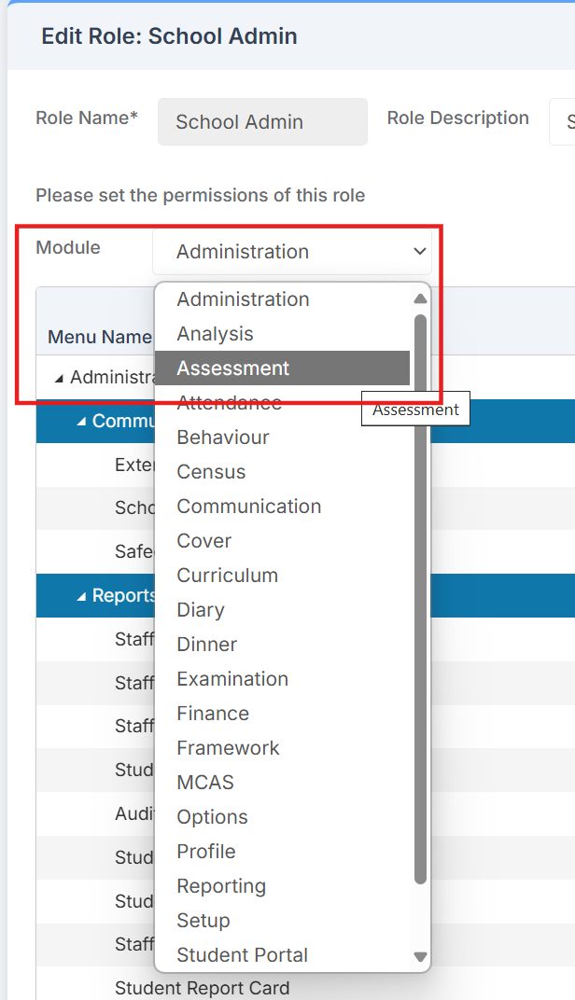The width and height of the screenshot is (575, 1000).
Task: Select the Student Report Card row
Action: 202,988
